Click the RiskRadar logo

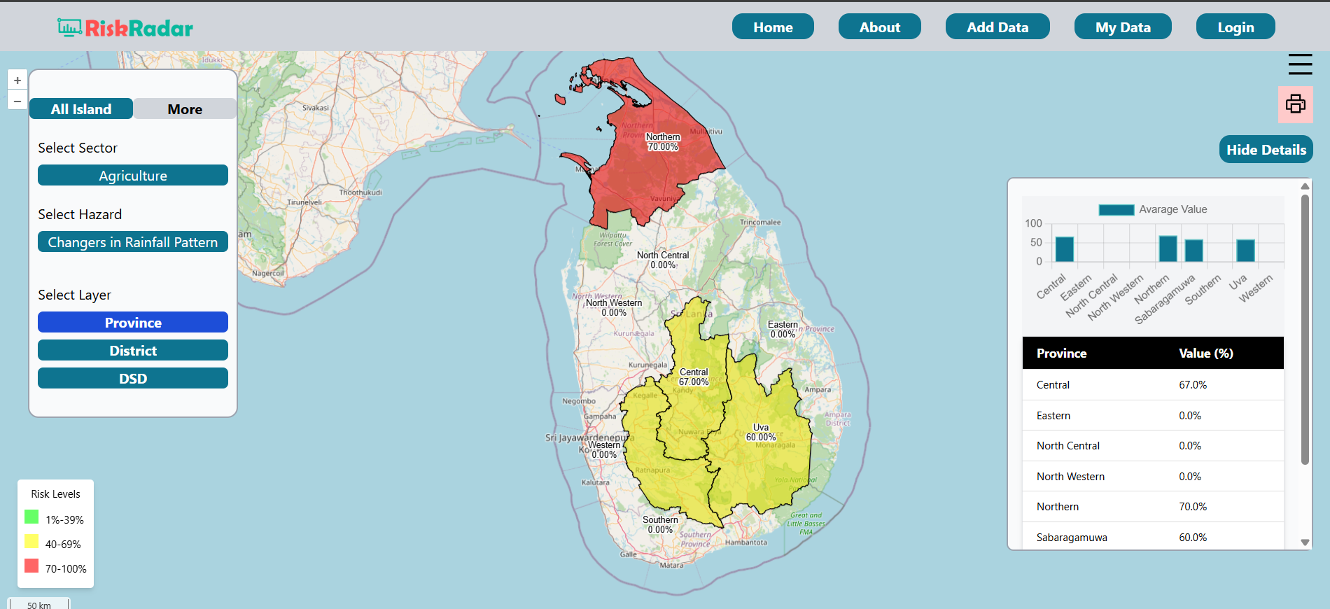125,28
